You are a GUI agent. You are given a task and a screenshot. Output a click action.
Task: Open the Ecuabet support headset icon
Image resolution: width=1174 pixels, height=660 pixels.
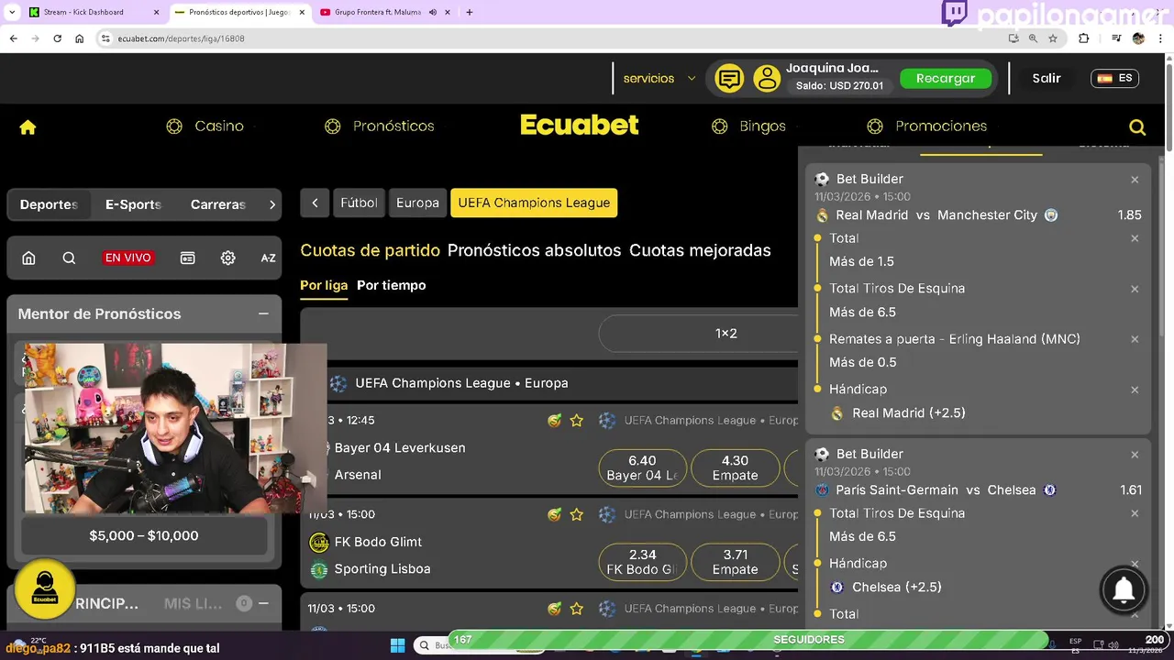coord(44,588)
